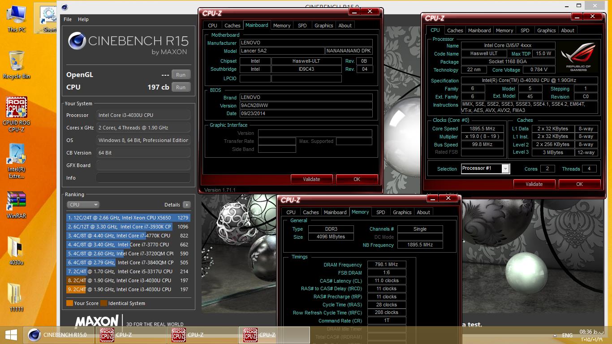The height and width of the screenshot is (344, 612).
Task: Open About tab in Mainboard CPU-Z window
Action: (345, 26)
